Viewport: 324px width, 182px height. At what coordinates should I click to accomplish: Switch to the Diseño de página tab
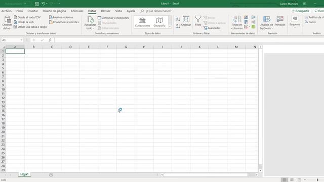pyautogui.click(x=54, y=11)
